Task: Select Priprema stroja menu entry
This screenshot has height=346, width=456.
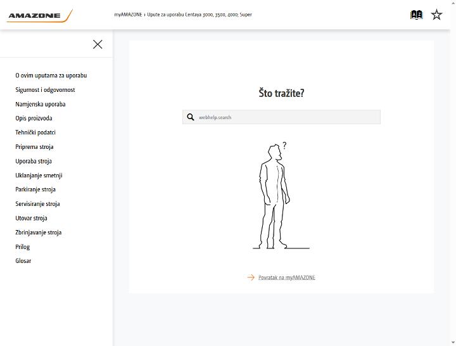Action: click(34, 146)
